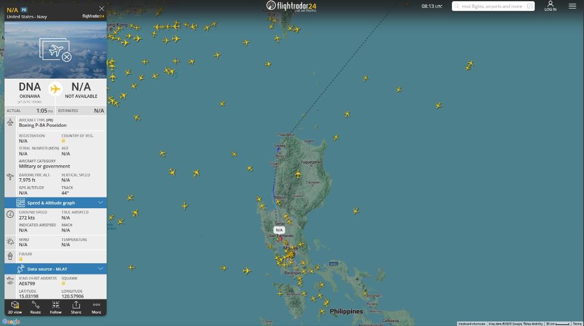Click the ICAO address transponder icon
584x326 pixels.
[10, 281]
